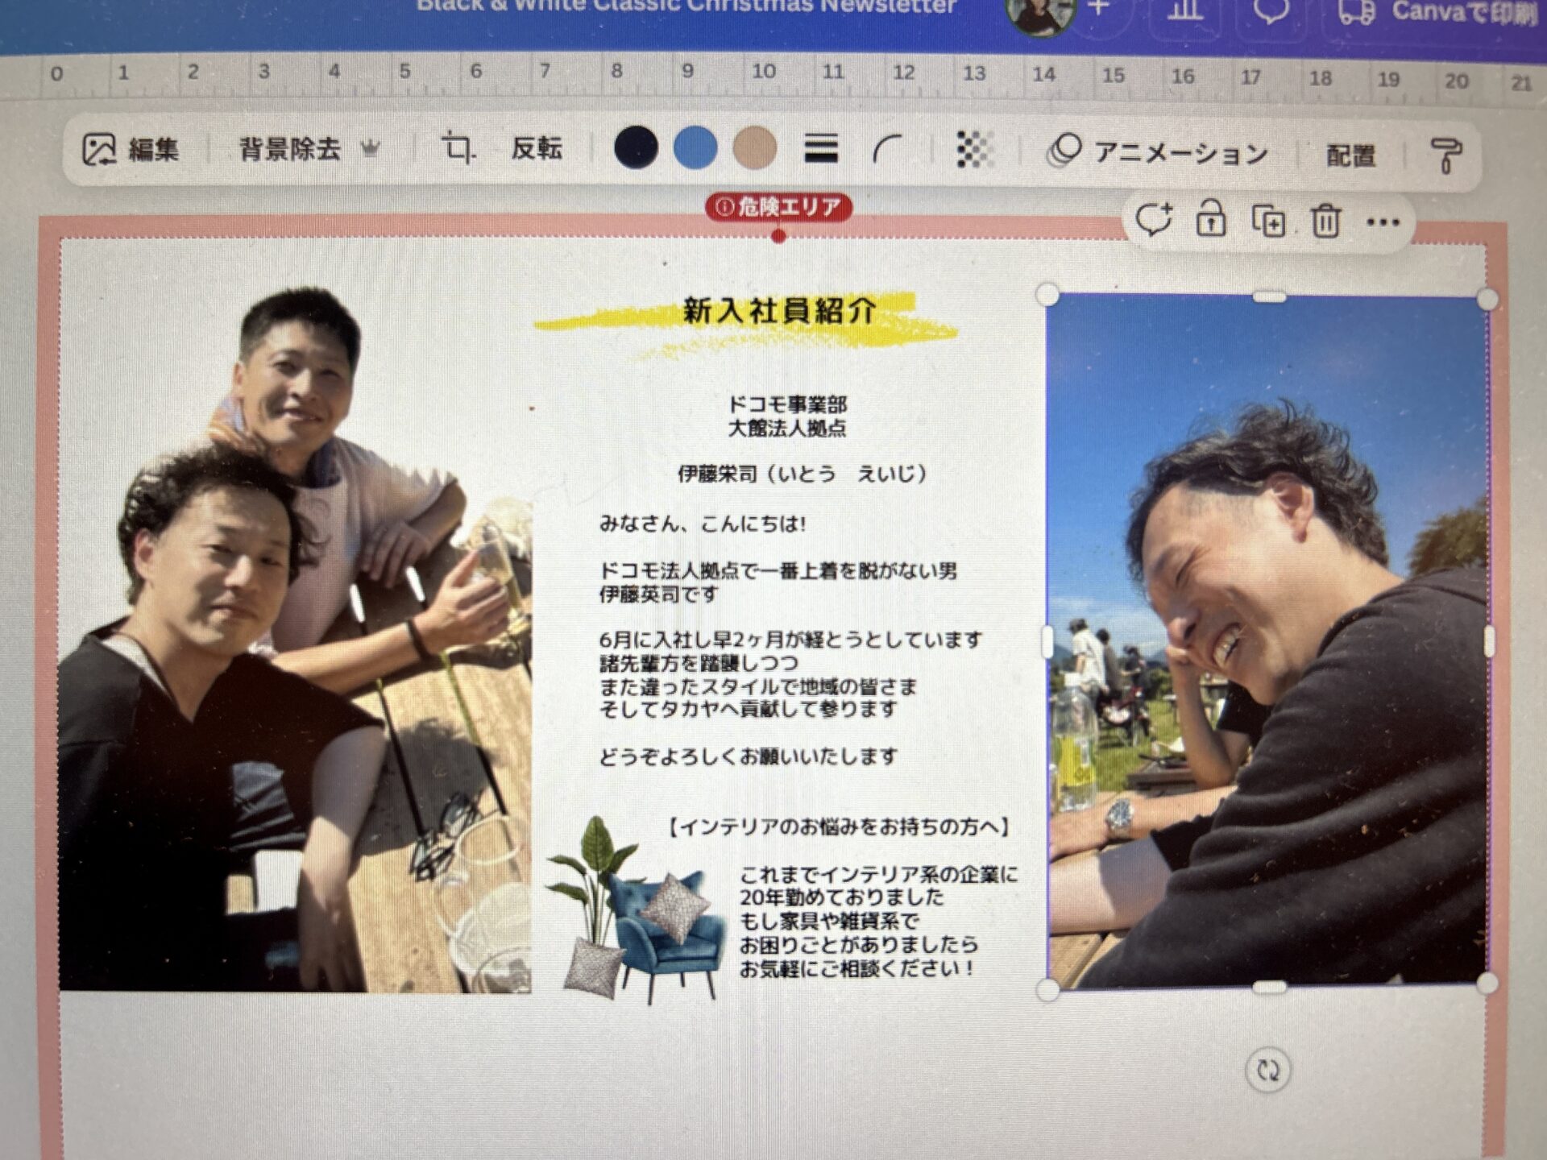1547x1160 pixels.
Task: Pick the dark navy color swatch
Action: tap(636, 147)
